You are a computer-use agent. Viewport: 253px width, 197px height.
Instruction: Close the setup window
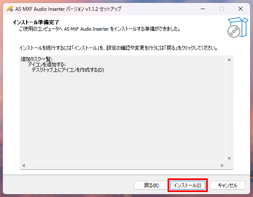[x=241, y=9]
